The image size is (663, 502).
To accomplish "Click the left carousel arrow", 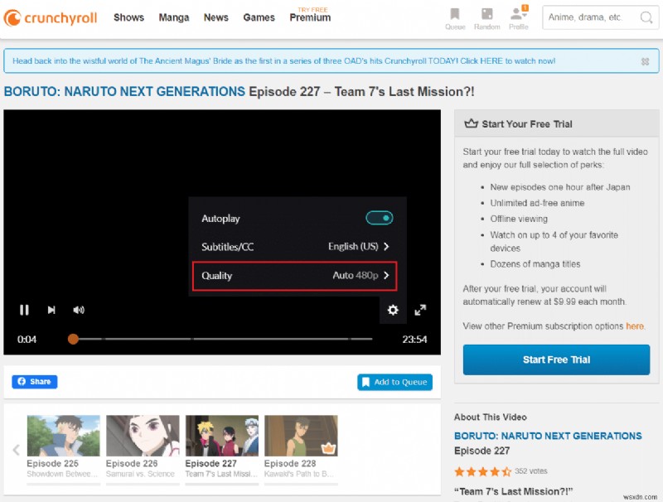I will [x=15, y=449].
